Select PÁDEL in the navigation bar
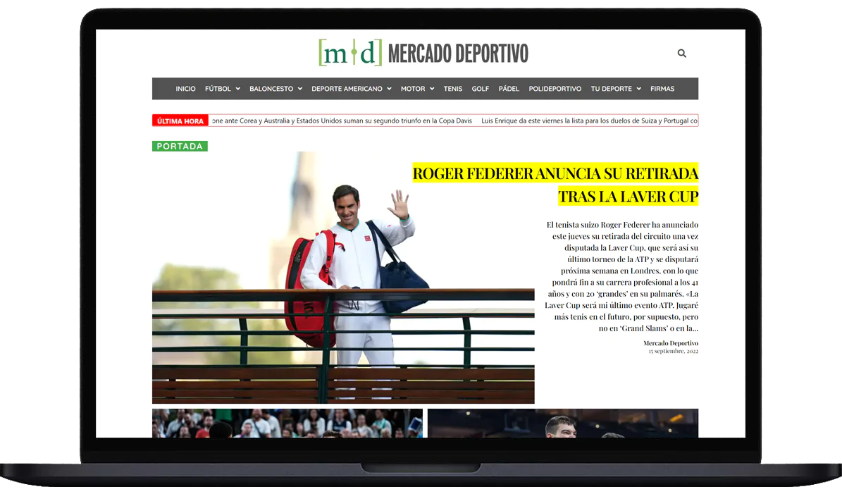Screen dimensions: 842x494 point(509,89)
